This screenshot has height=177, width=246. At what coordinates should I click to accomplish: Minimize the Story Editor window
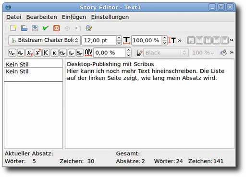pyautogui.click(x=212, y=7)
